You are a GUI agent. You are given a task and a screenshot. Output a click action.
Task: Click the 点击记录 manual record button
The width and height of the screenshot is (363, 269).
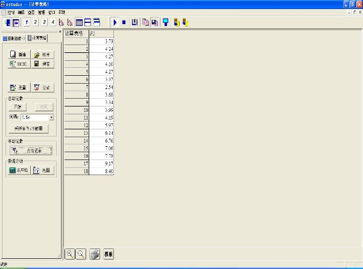pos(30,150)
